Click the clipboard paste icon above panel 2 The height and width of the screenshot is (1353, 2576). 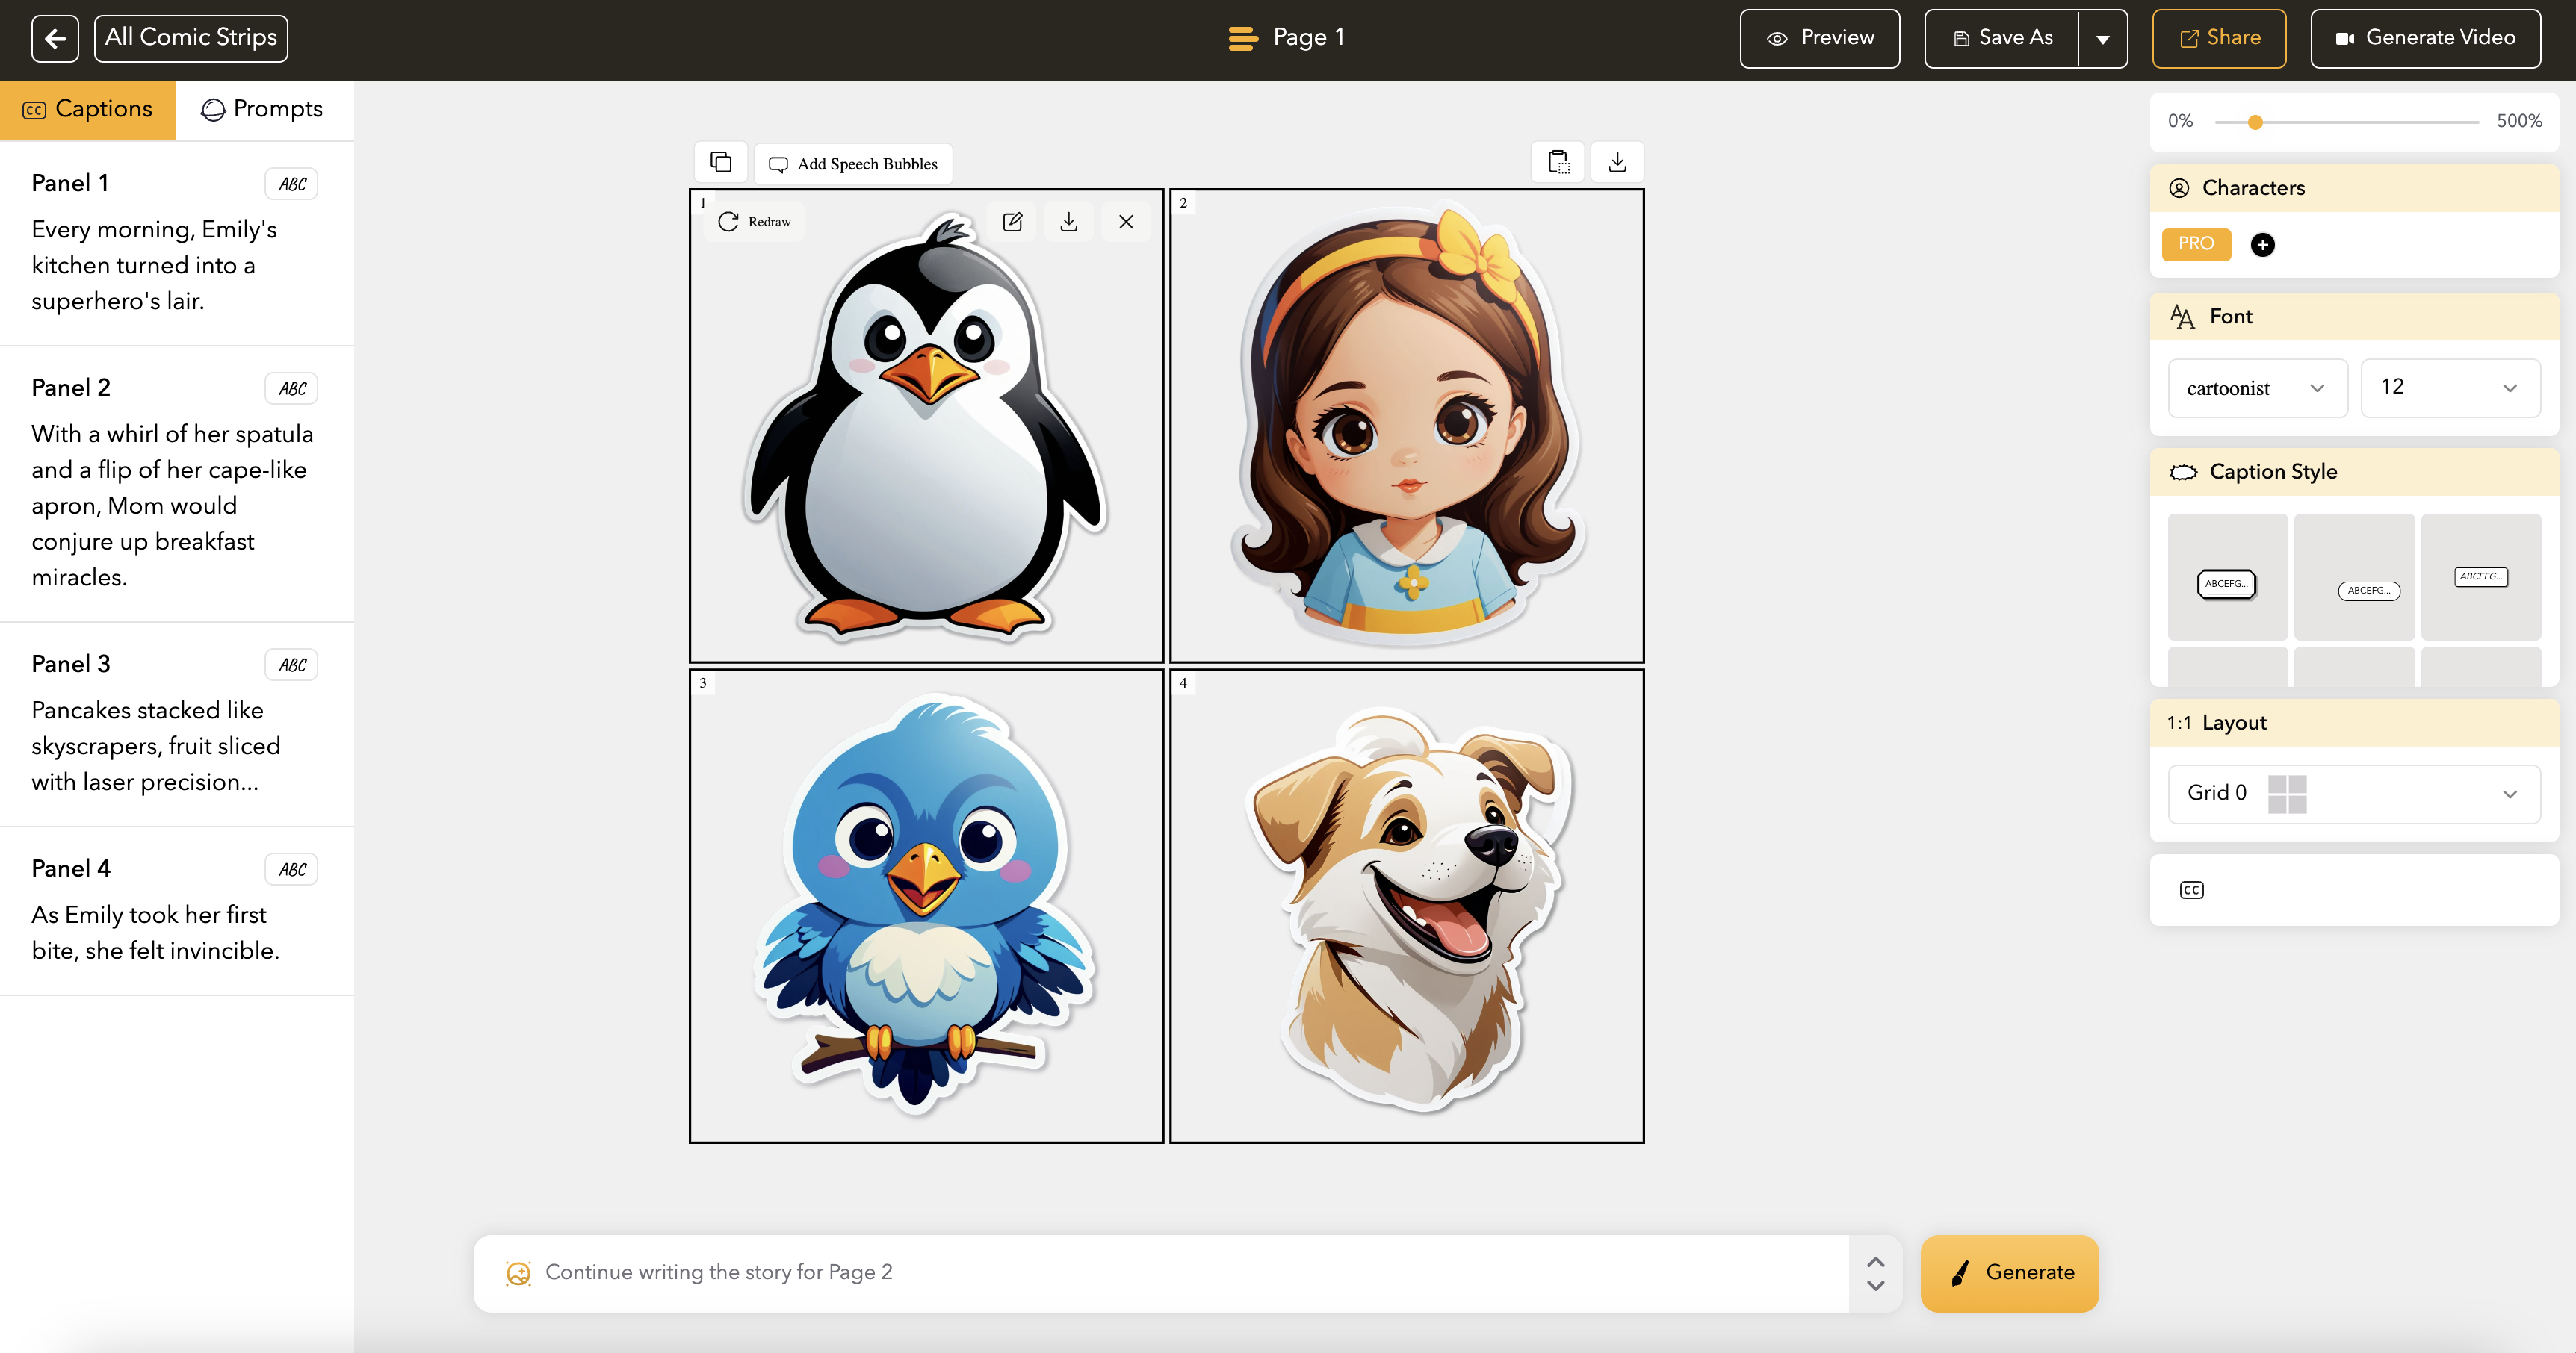(x=1558, y=162)
